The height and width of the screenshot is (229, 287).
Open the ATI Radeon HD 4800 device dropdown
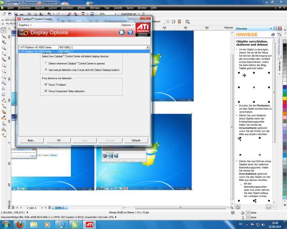147,47
